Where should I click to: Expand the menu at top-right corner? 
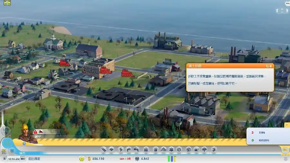(x=287, y=3)
